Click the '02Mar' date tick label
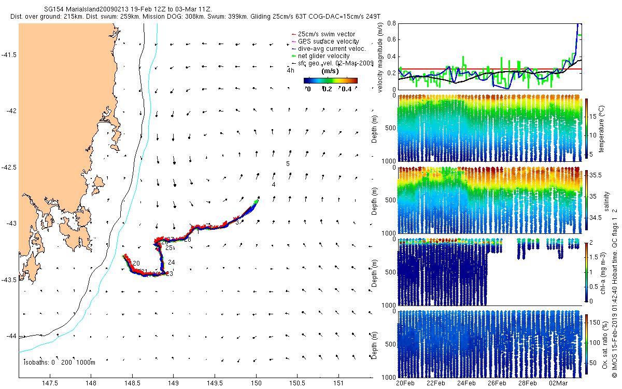 click(559, 383)
